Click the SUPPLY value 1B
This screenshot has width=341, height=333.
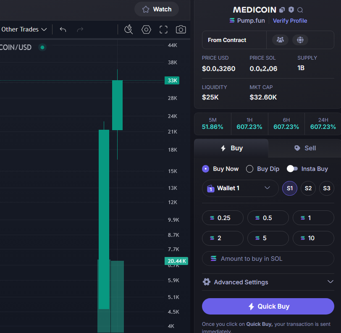301,68
